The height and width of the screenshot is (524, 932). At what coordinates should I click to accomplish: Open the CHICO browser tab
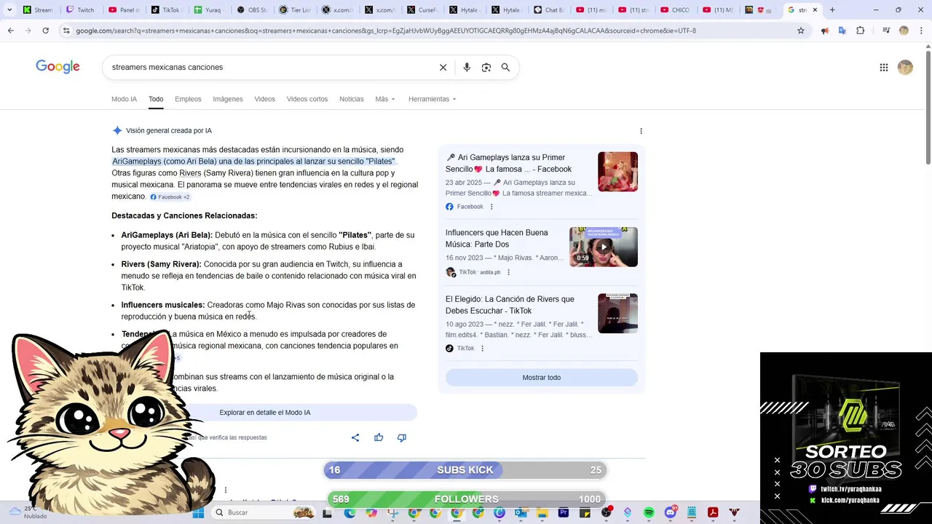(x=676, y=10)
